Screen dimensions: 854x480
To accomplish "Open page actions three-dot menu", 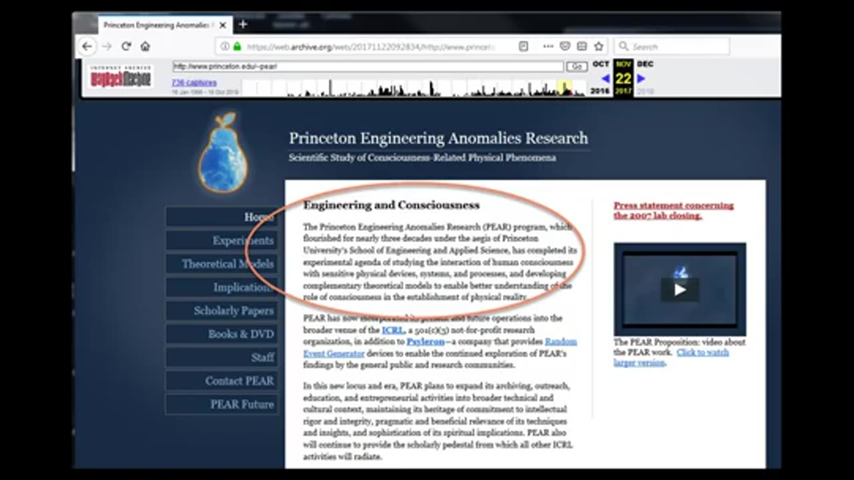I will pyautogui.click(x=548, y=47).
